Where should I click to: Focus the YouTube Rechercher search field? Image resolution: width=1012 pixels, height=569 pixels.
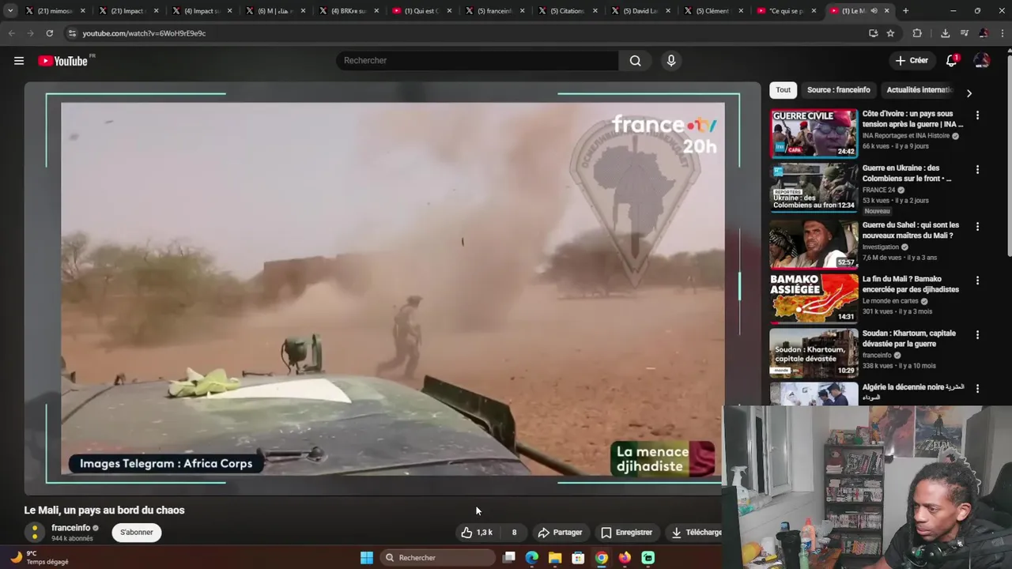tap(478, 61)
